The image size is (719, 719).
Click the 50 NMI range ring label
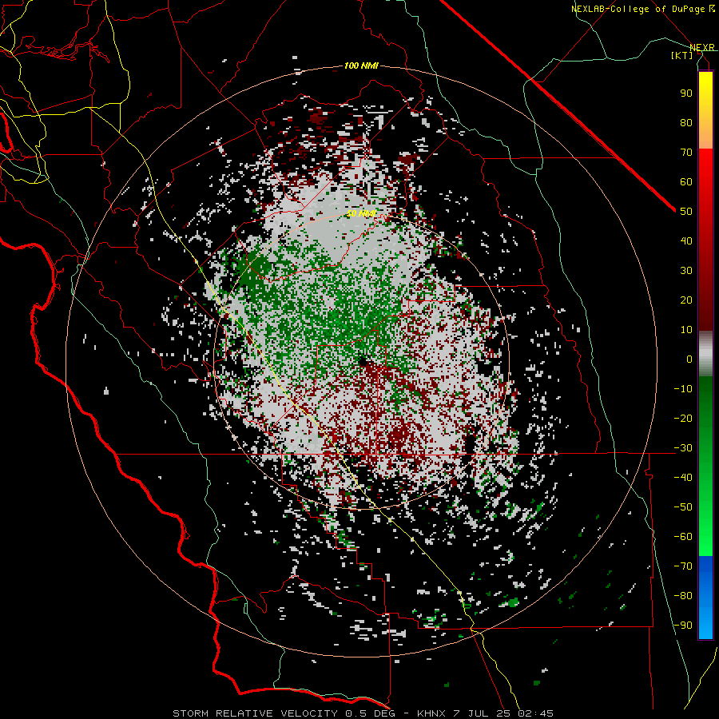[x=361, y=213]
